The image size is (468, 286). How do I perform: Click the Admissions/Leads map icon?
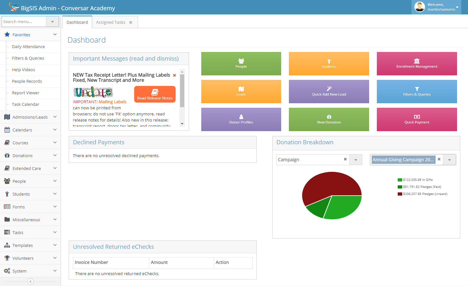point(7,117)
